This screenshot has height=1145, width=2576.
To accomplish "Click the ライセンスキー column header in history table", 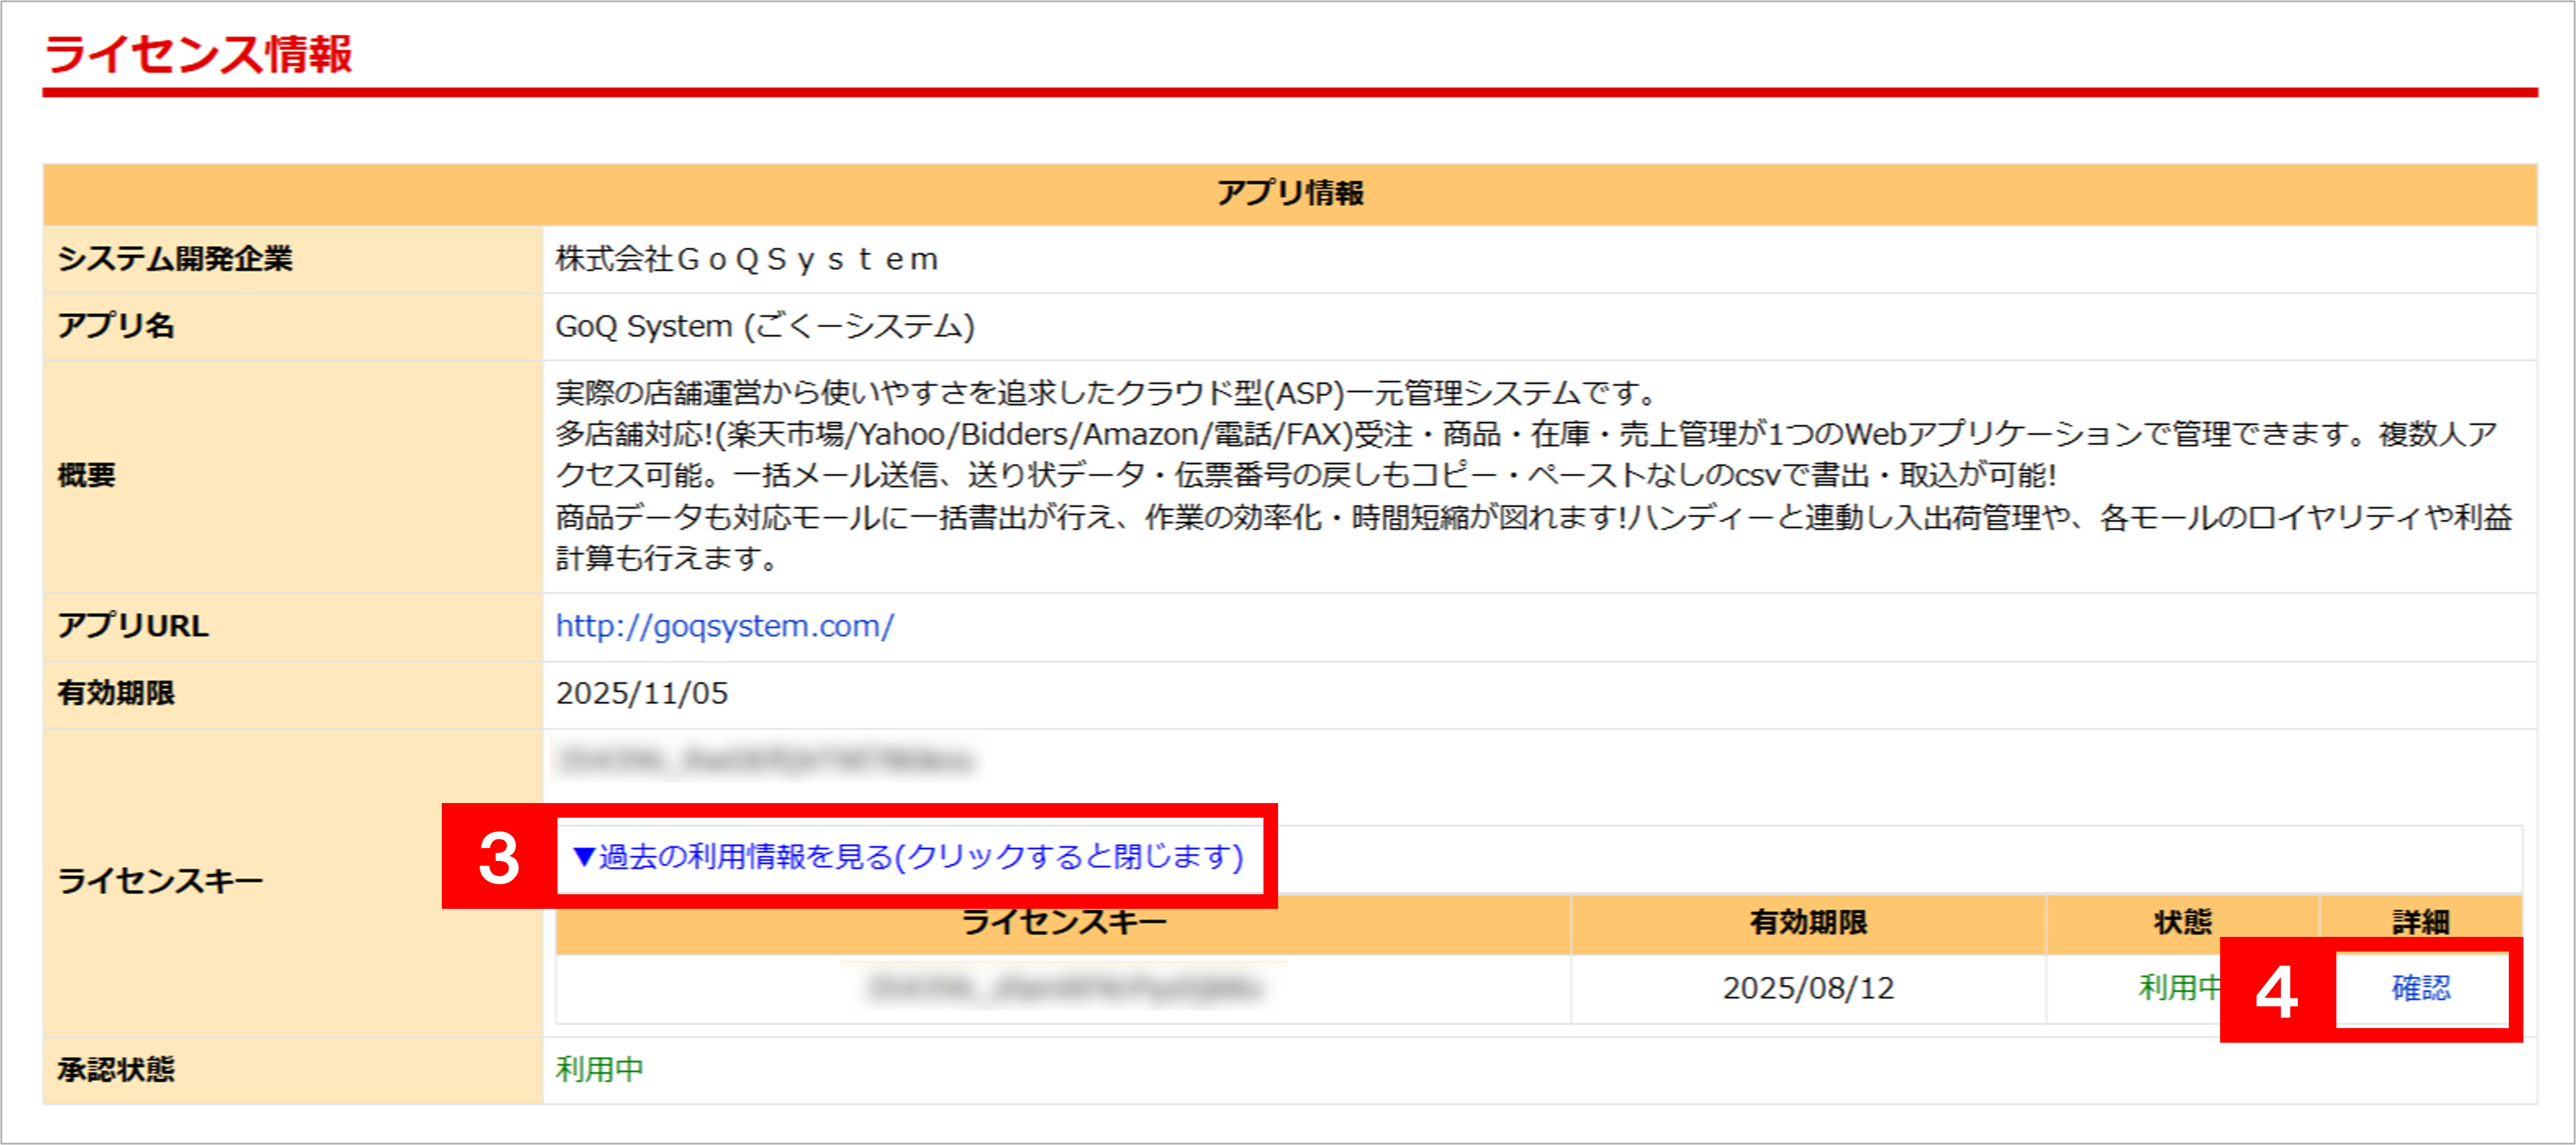I will [x=1064, y=922].
